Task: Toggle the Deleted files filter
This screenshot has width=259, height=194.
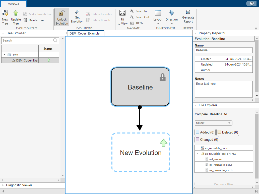Action: click(228, 132)
